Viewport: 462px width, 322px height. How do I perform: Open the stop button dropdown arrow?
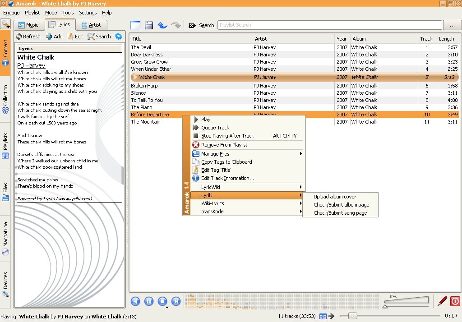(167, 308)
